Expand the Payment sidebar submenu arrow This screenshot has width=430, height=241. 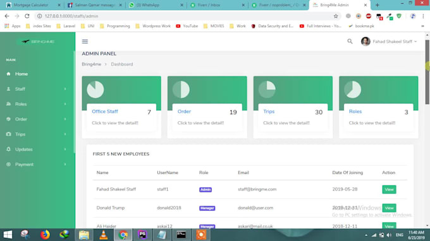(x=65, y=164)
